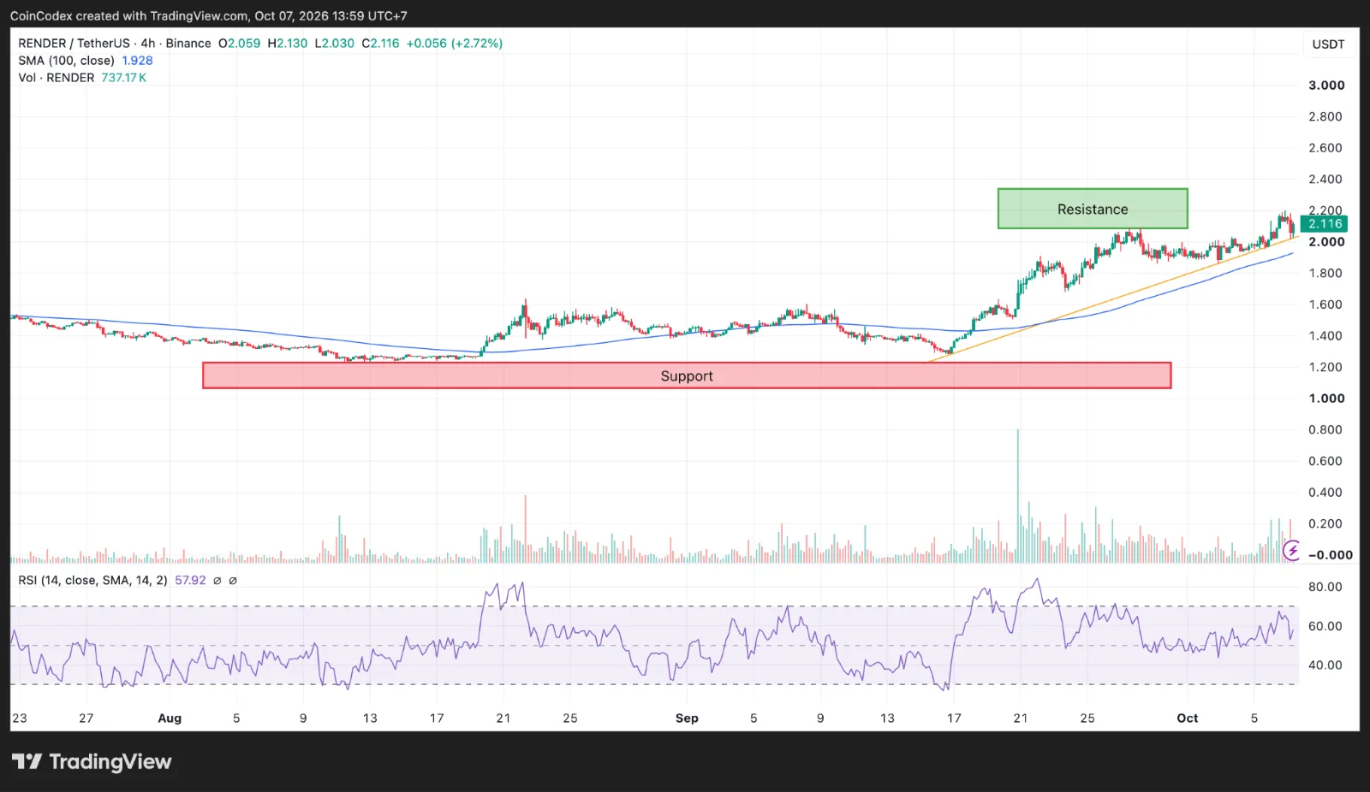Click the 23 date label on time axis
1370x792 pixels.
(20, 718)
